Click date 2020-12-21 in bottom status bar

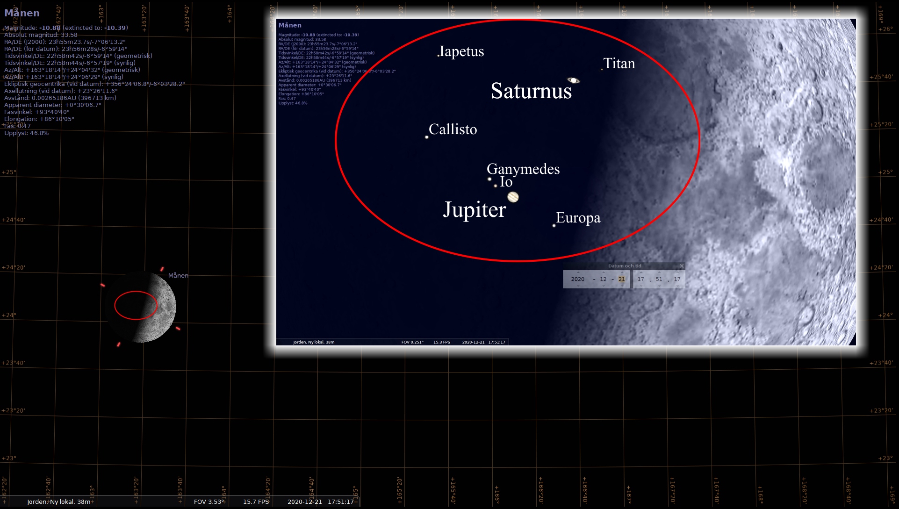coord(304,502)
